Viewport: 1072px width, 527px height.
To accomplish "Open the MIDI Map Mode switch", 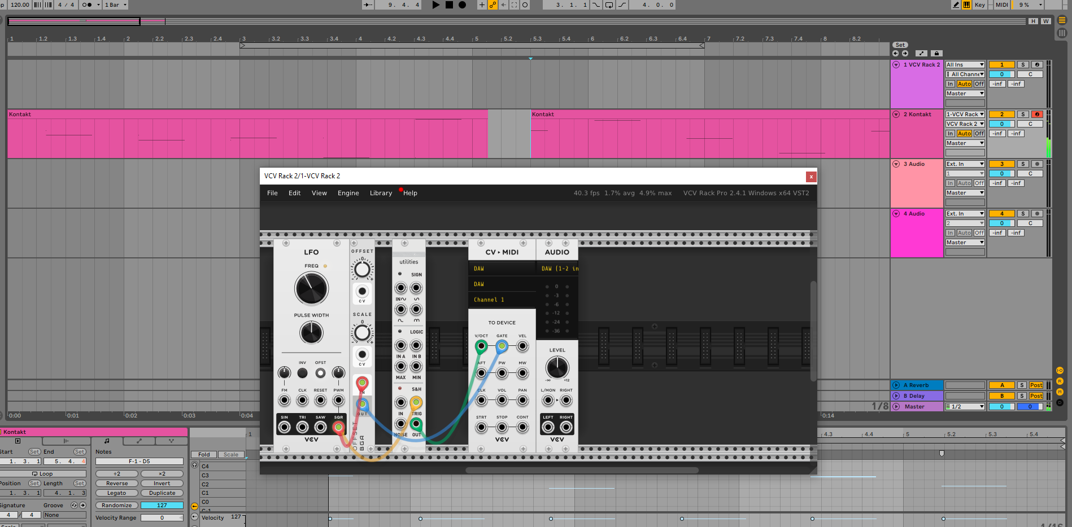I will pyautogui.click(x=1001, y=5).
